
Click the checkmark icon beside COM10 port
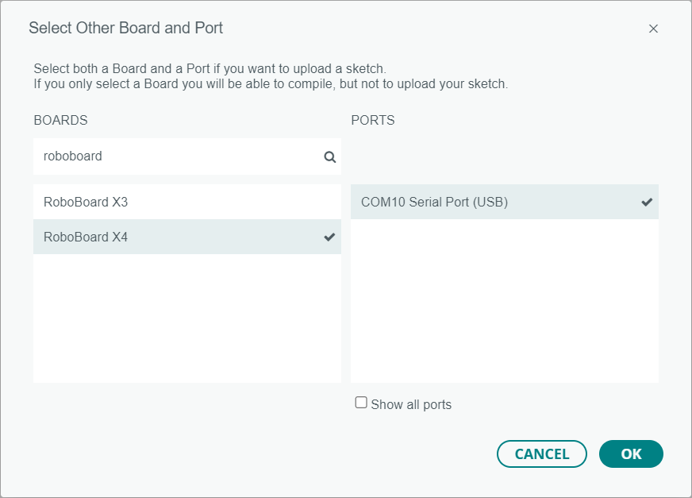647,202
